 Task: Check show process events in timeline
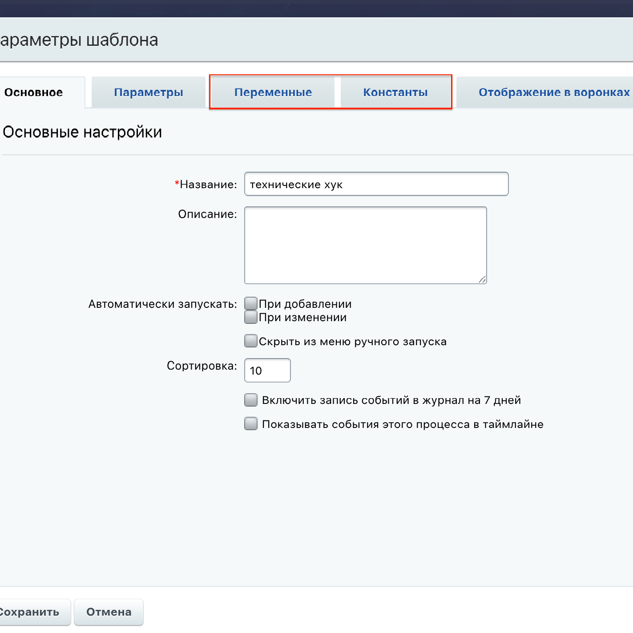pyautogui.click(x=250, y=423)
